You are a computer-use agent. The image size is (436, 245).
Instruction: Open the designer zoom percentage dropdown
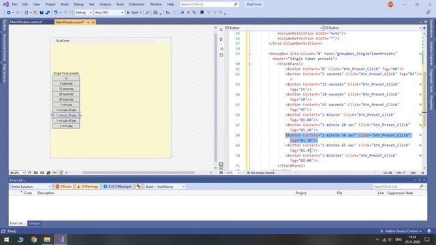point(17,172)
